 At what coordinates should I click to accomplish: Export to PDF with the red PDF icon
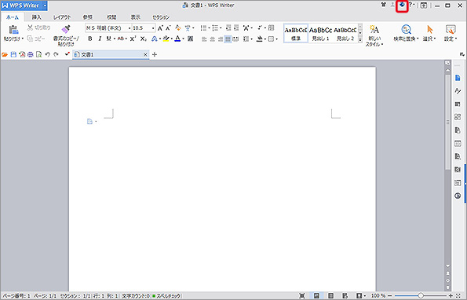pyautogui.click(x=22, y=54)
